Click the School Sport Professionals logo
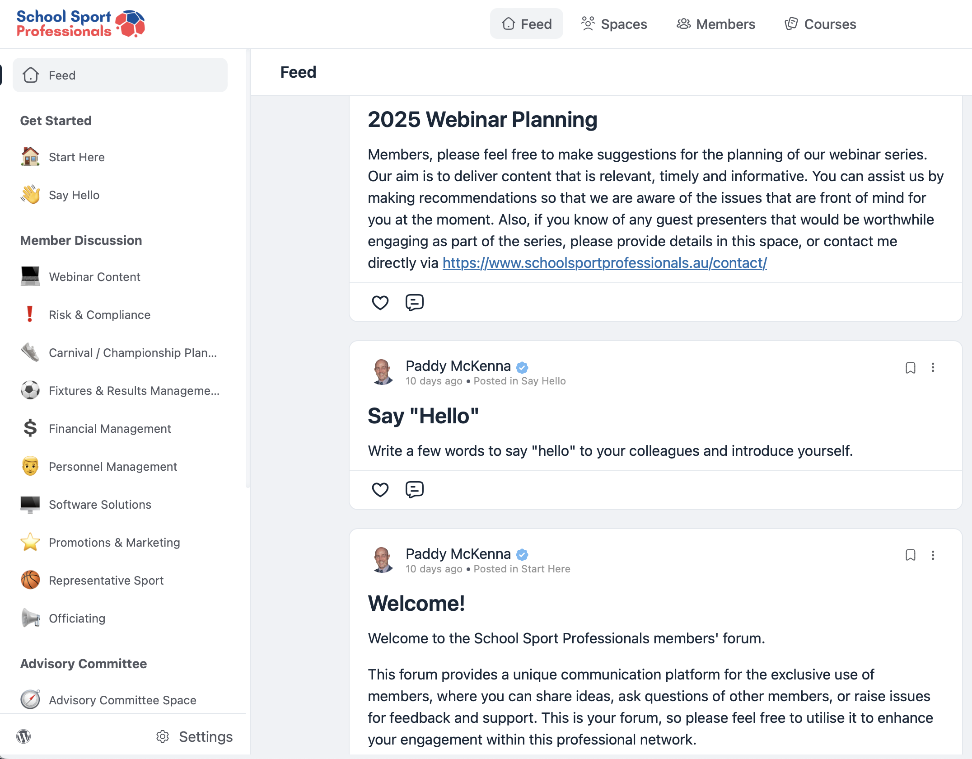 click(80, 23)
